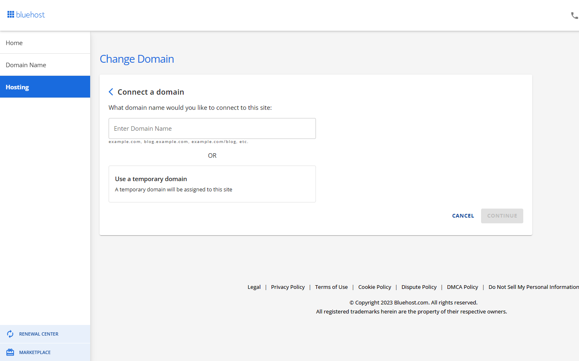The image size is (579, 361).
Task: Open Domain Name in the sidebar
Action: 45,65
